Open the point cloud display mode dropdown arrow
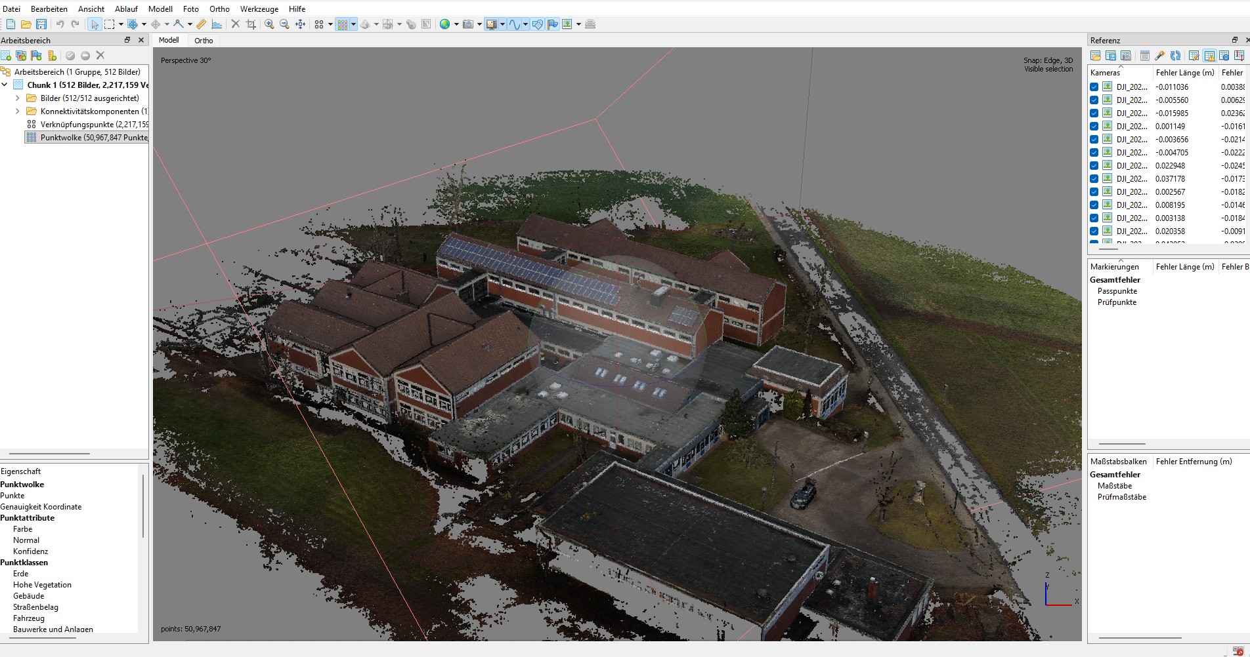 click(x=353, y=24)
